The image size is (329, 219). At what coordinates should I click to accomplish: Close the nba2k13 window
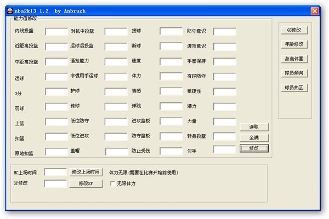pyautogui.click(x=315, y=11)
